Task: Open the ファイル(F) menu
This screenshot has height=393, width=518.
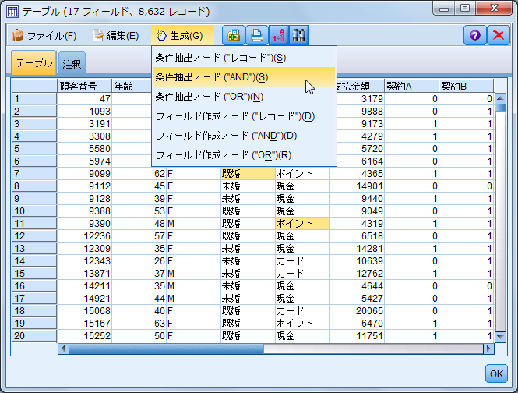Action: (x=44, y=35)
